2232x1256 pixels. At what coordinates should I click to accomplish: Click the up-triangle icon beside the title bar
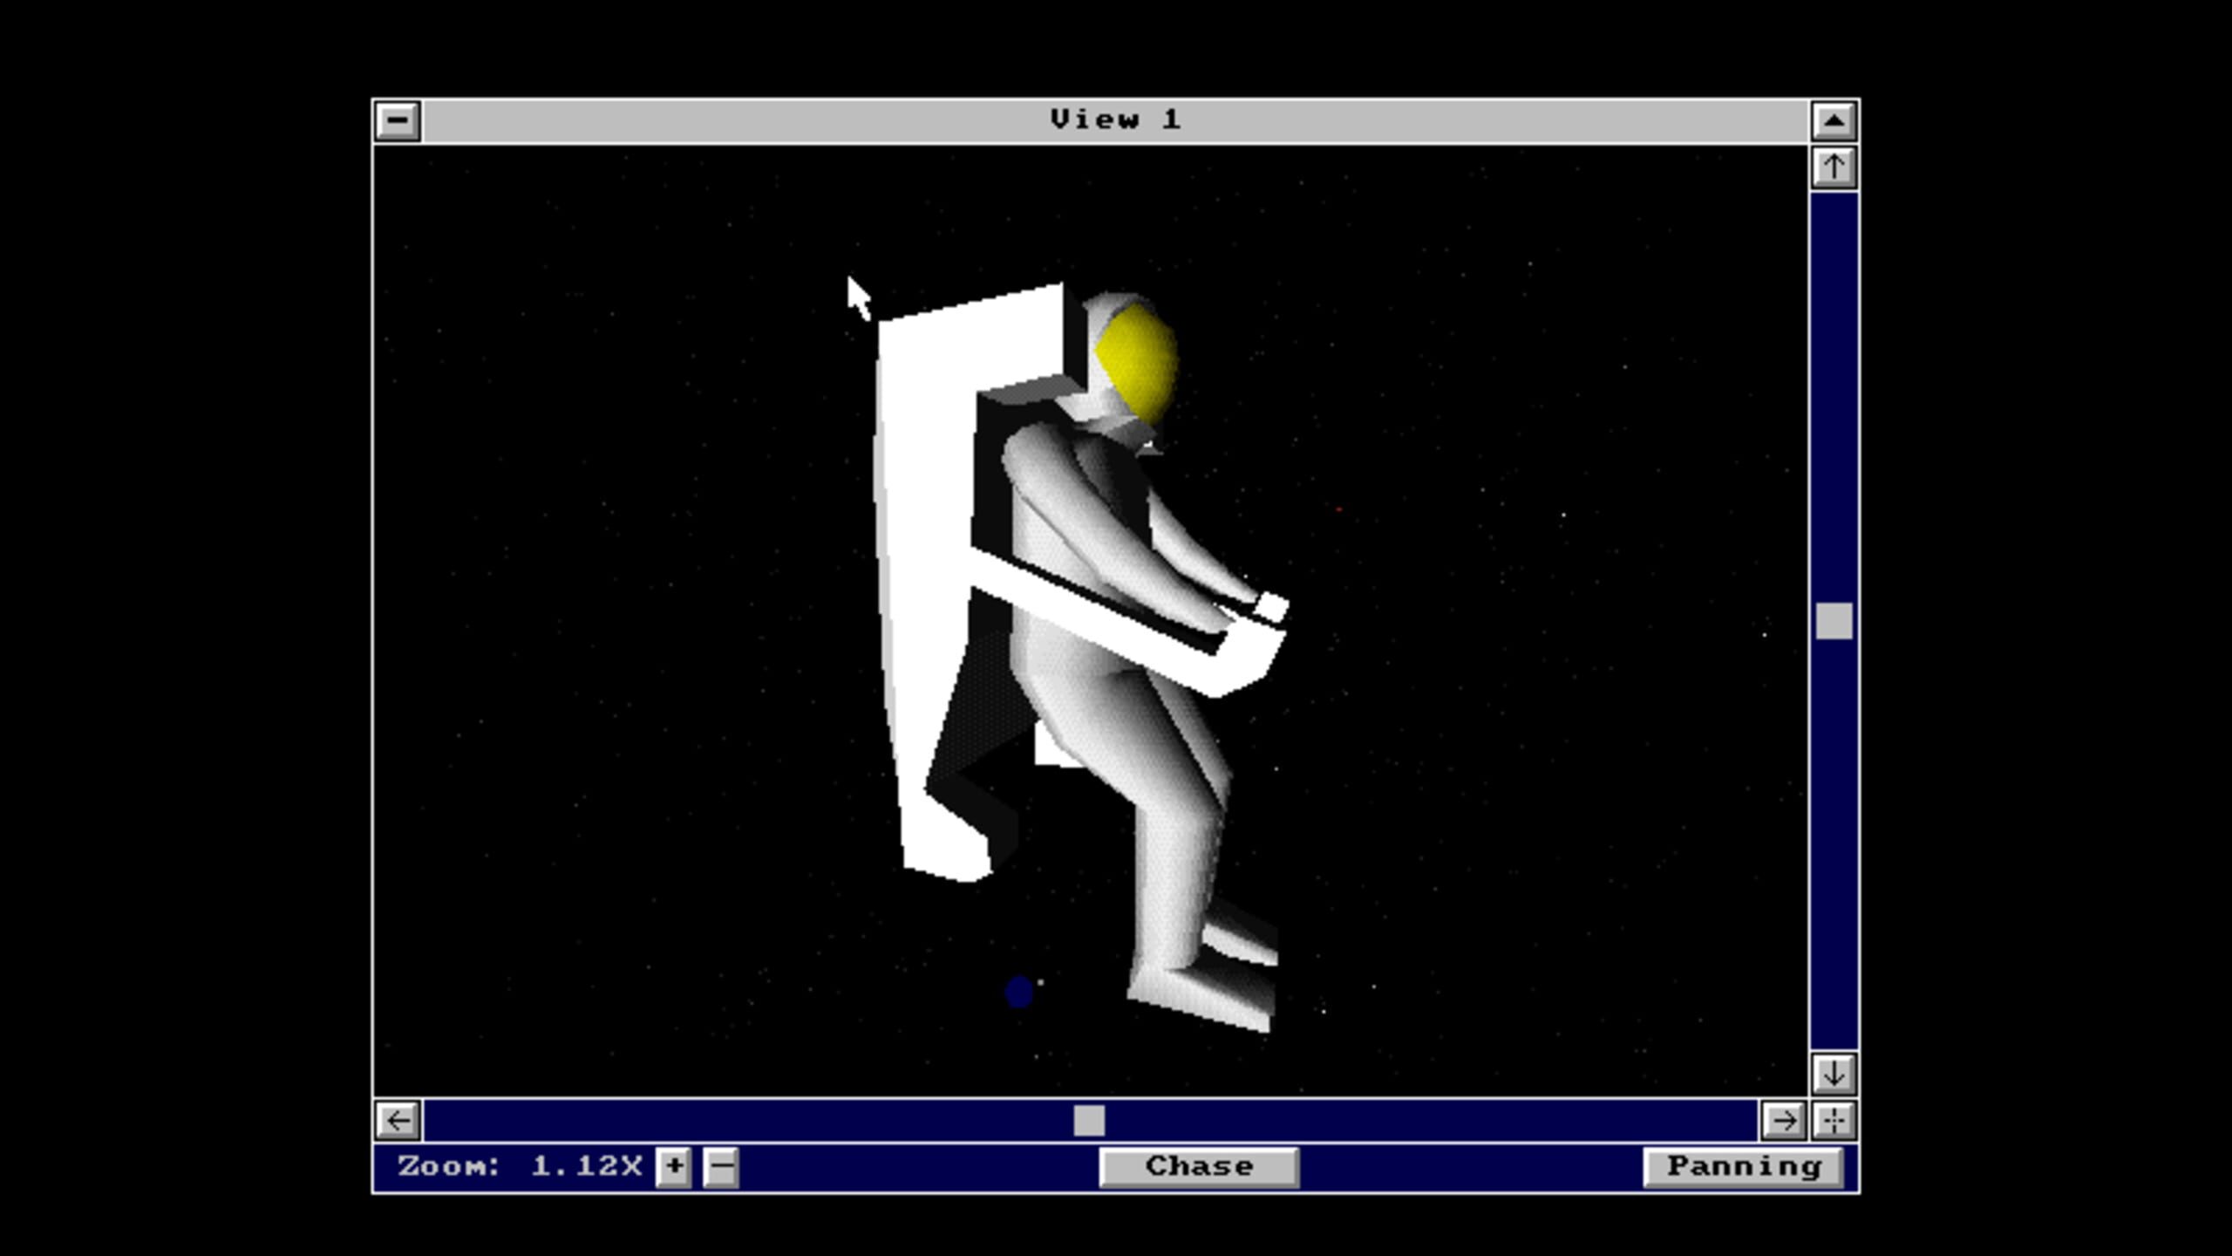pyautogui.click(x=1833, y=119)
